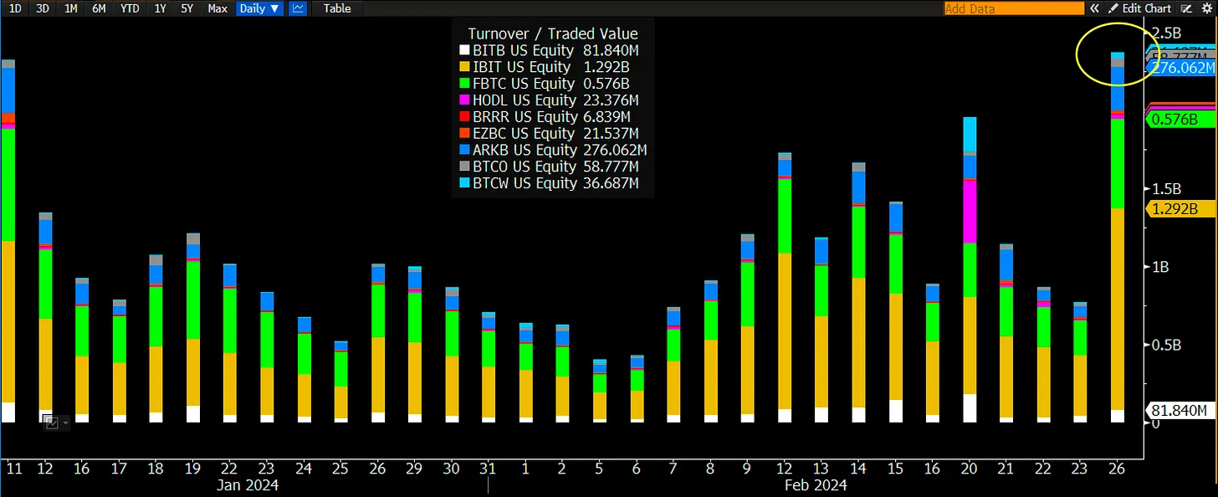Open the Daily periodicity dropdown

coord(258,8)
